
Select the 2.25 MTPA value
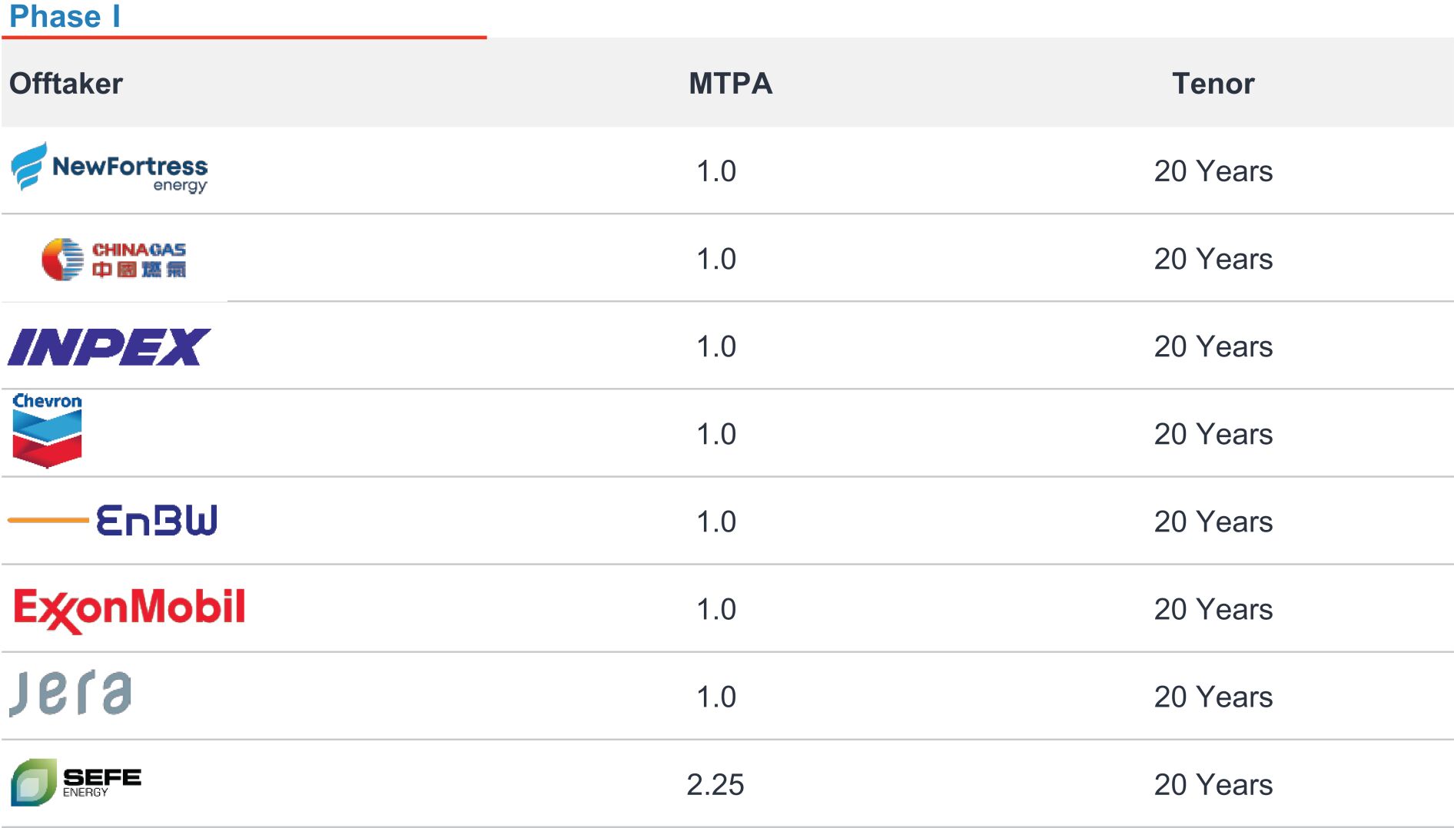tap(715, 784)
